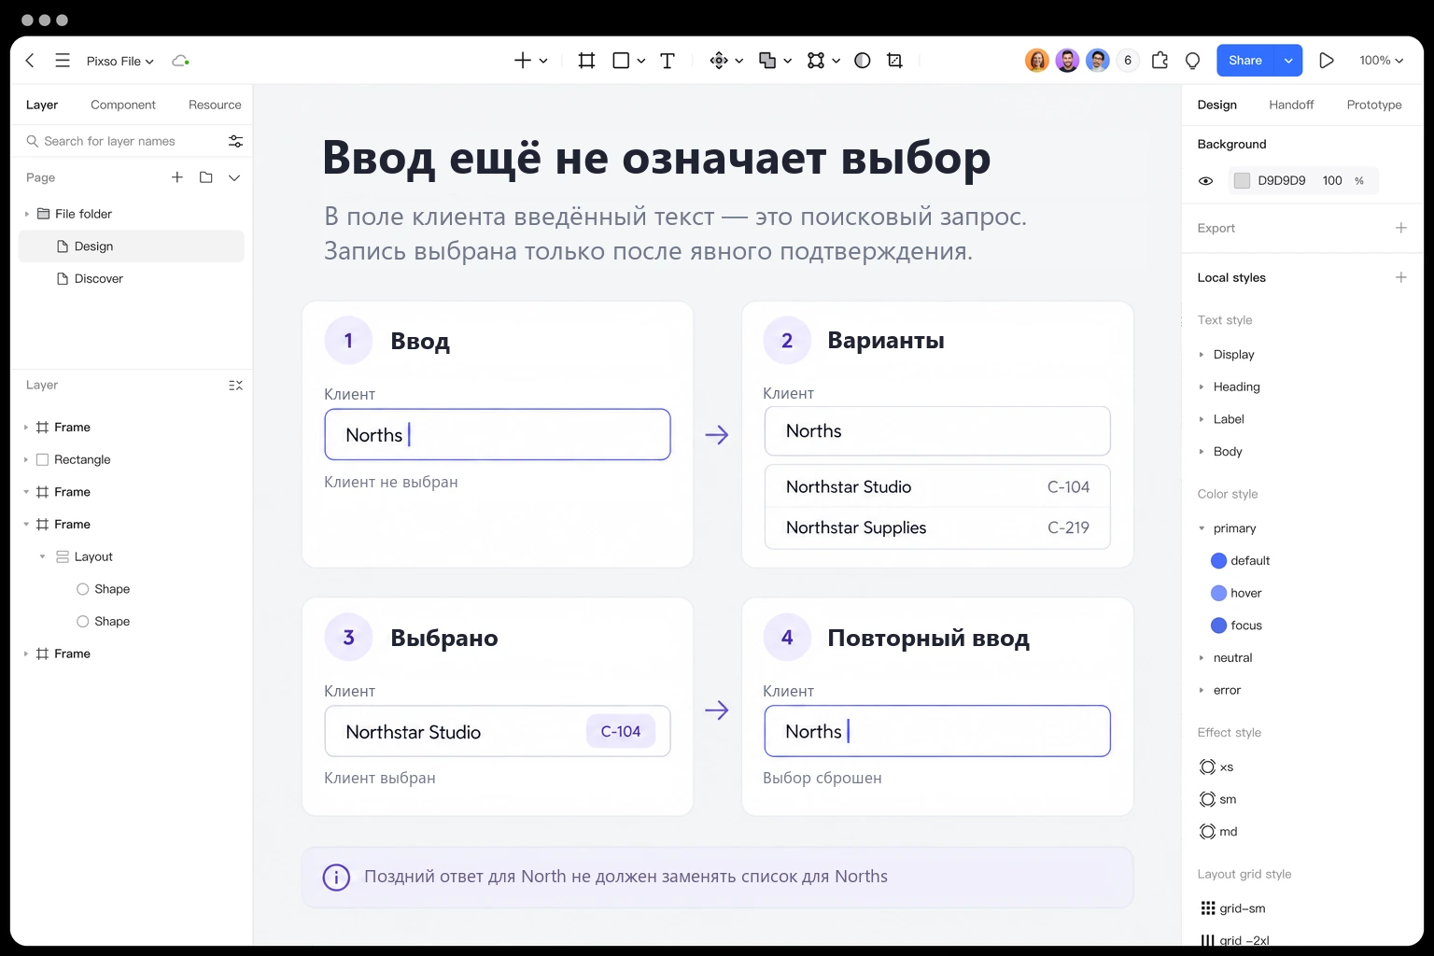This screenshot has height=956, width=1434.
Task: Switch to the Component tab
Action: click(123, 105)
